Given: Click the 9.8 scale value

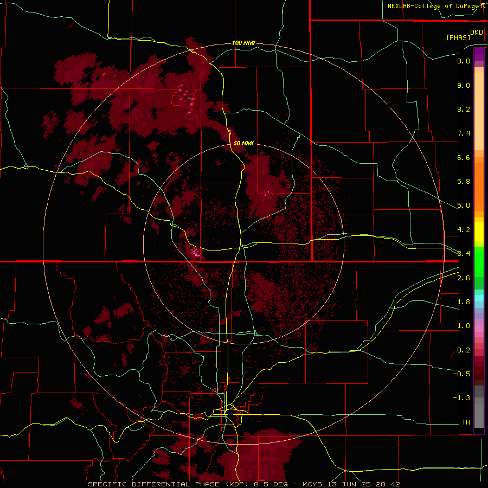Looking at the screenshot, I should pos(464,61).
